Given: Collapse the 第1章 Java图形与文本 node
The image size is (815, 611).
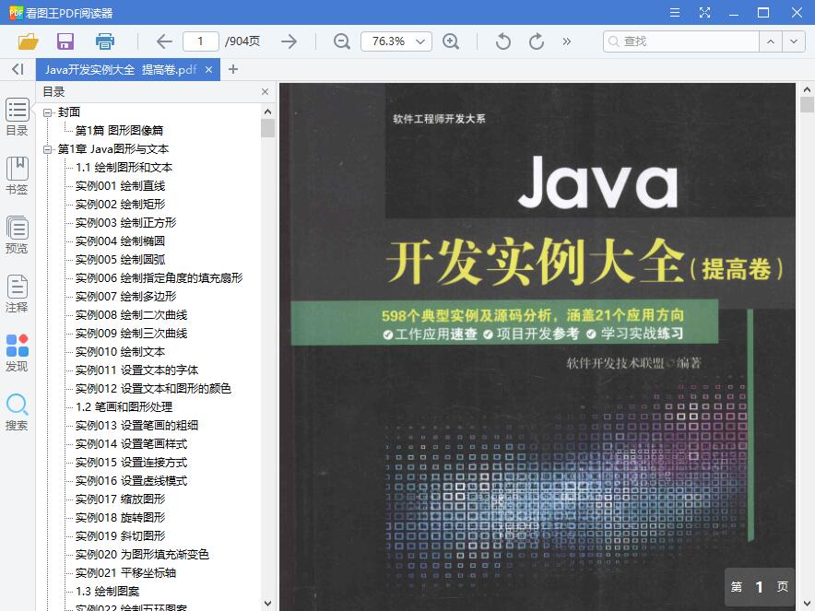Looking at the screenshot, I should coord(48,149).
